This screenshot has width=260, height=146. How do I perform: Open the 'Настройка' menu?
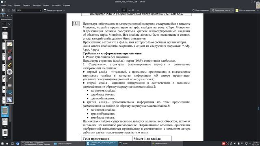56,5
